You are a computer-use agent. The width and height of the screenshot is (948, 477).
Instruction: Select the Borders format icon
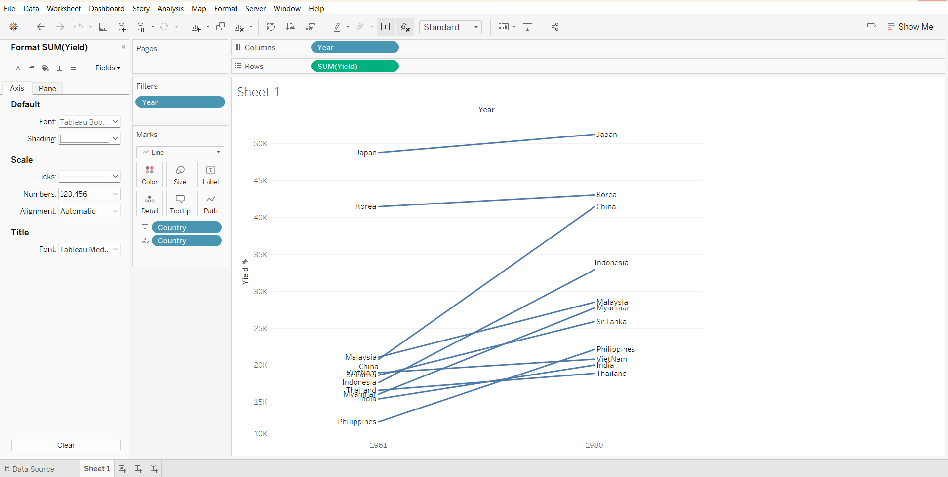60,68
